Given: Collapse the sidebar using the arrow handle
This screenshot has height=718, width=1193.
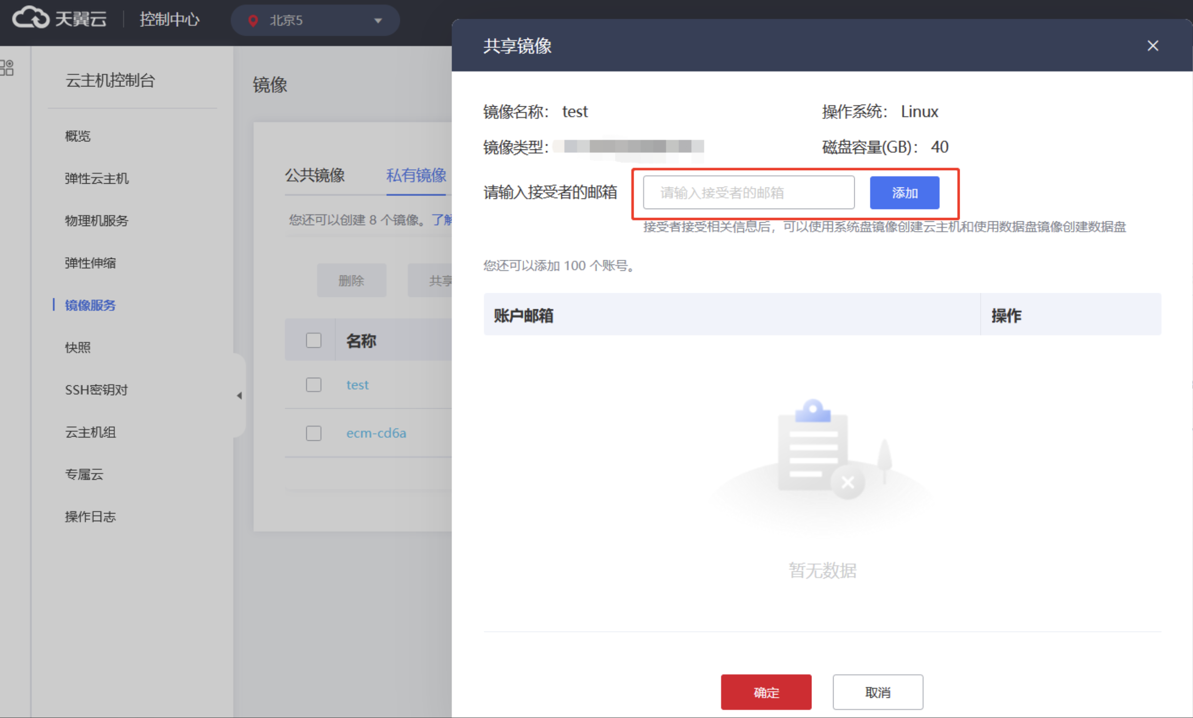Looking at the screenshot, I should [x=239, y=396].
